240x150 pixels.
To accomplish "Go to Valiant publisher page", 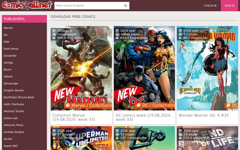I will coord(8,76).
